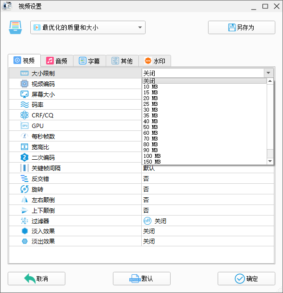Select 150 MB from the size list
The image size is (283, 293).
(x=204, y=162)
